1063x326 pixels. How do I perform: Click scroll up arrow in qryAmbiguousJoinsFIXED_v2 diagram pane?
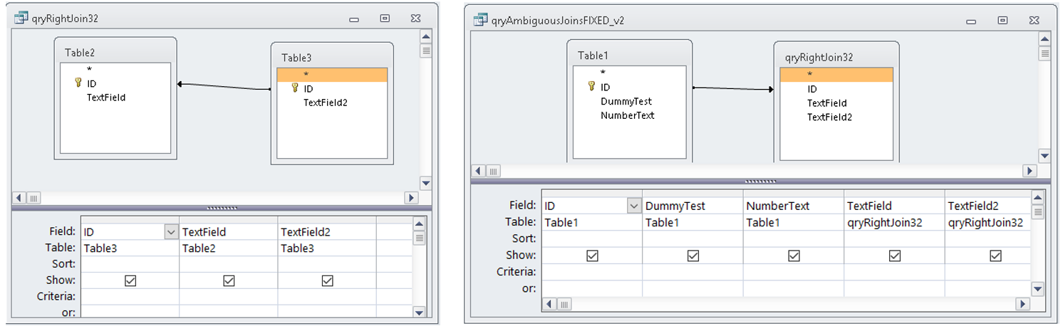point(1044,39)
